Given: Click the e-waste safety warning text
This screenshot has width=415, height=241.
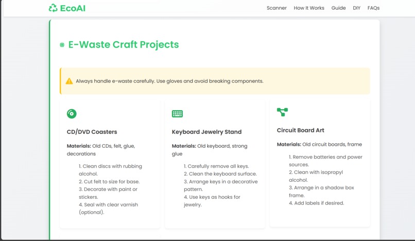Looking at the screenshot, I should 169,81.
